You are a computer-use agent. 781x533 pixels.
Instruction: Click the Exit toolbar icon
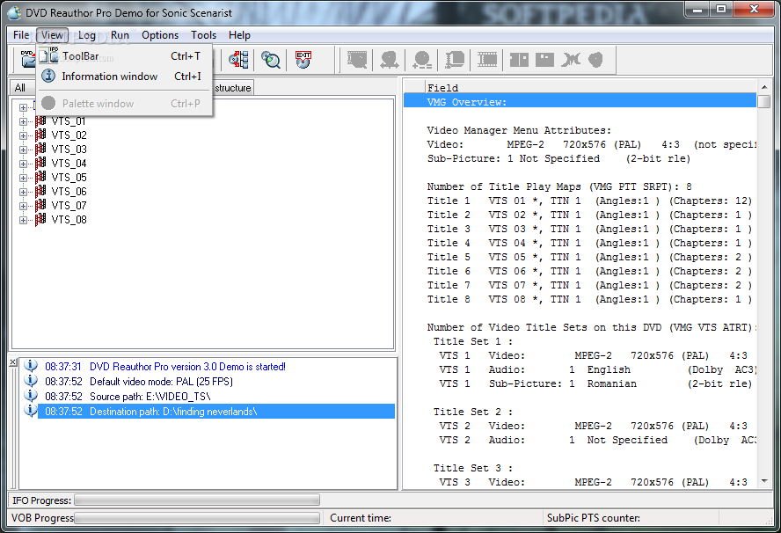tap(303, 60)
